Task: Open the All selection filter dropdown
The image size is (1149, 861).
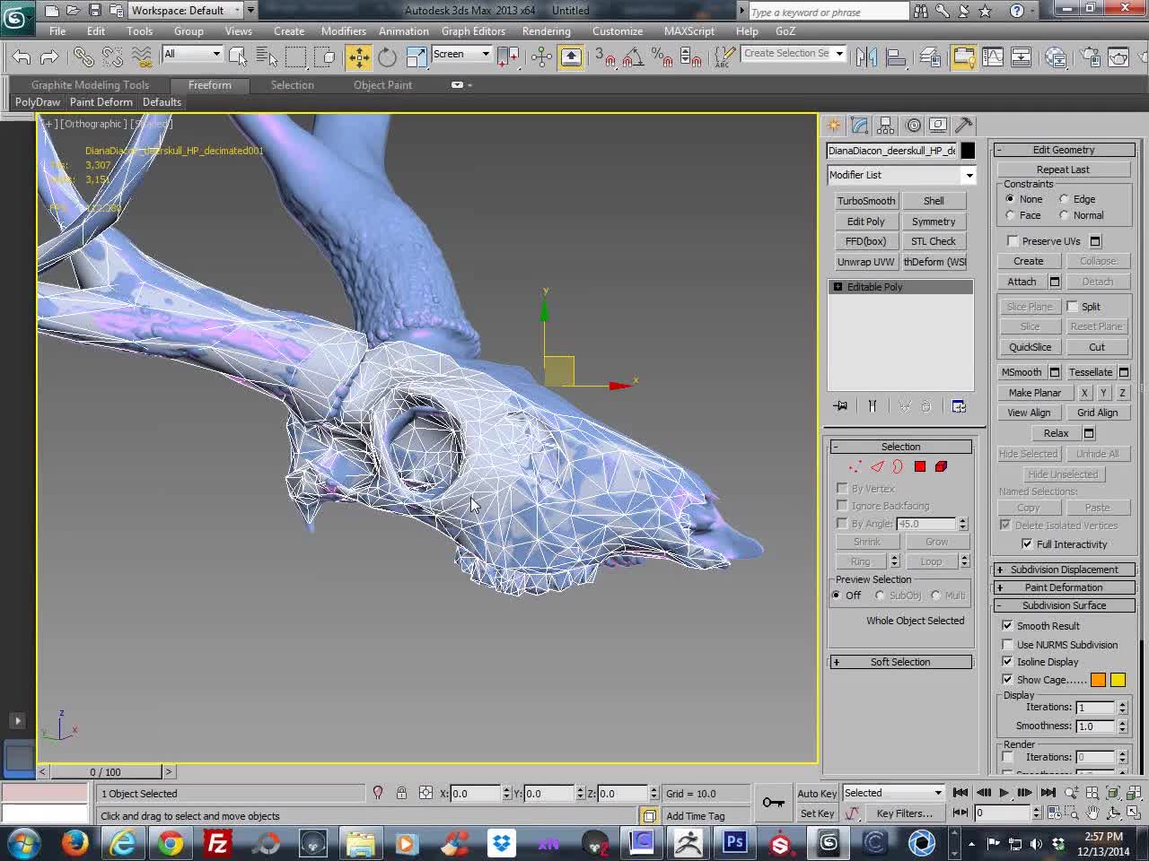Action: [192, 54]
